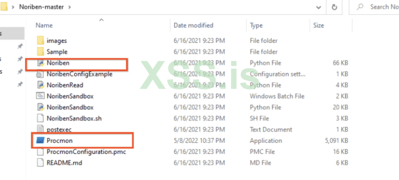The width and height of the screenshot is (399, 180).
Task: Click the Refresh button in address bar
Action: 334,7
